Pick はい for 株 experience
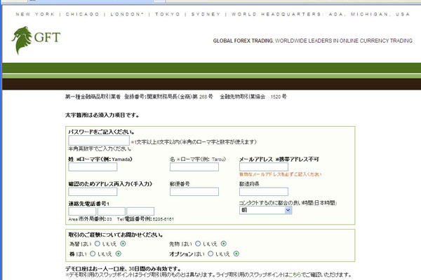Viewport: 421px width, 280px height. pyautogui.click(x=91, y=253)
